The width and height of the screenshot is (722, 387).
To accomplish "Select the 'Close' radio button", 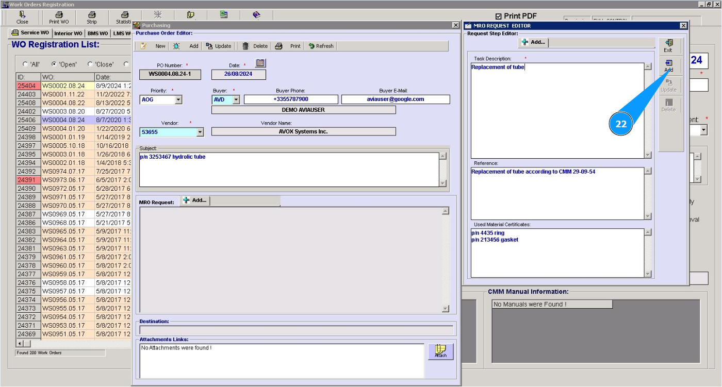I will point(90,64).
